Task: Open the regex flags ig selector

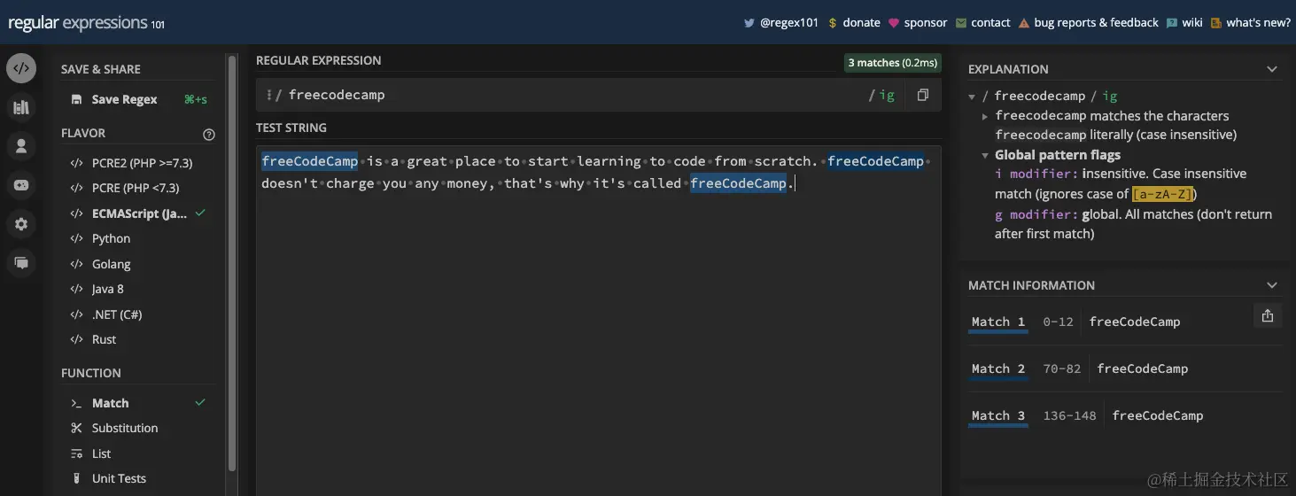Action: tap(887, 95)
